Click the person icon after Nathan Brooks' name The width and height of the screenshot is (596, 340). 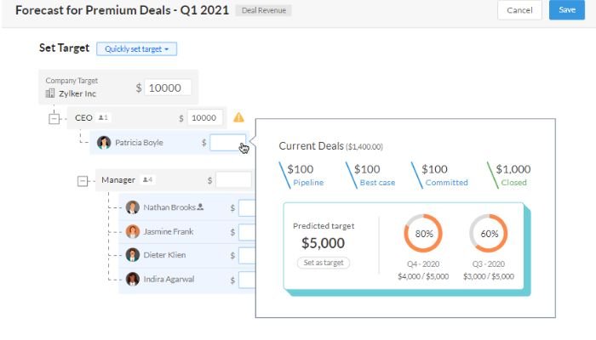click(x=200, y=207)
